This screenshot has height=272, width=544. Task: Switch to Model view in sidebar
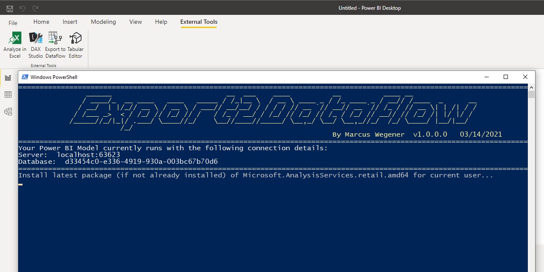tap(8, 112)
